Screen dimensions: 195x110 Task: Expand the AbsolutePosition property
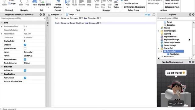2,27
